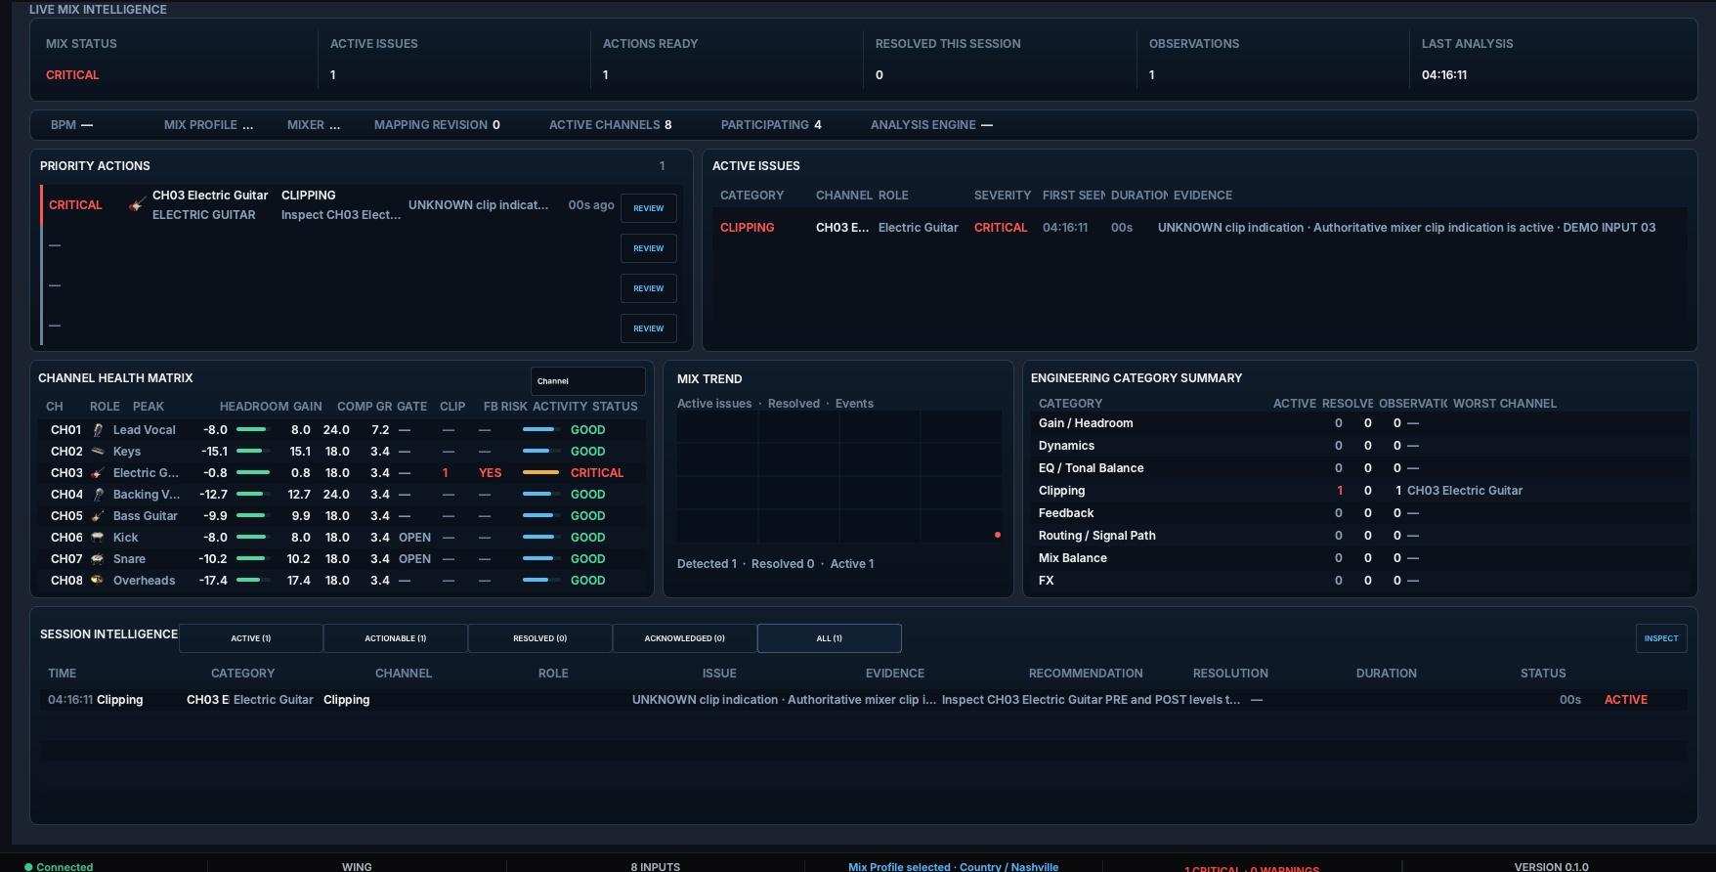Click the red ACTIVE status in session log
The width and height of the screenshot is (1716, 872).
pos(1626,700)
